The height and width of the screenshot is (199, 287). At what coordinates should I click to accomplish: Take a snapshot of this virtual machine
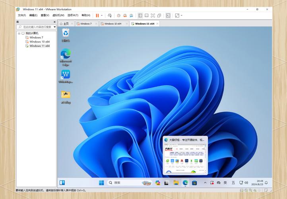[118, 16]
